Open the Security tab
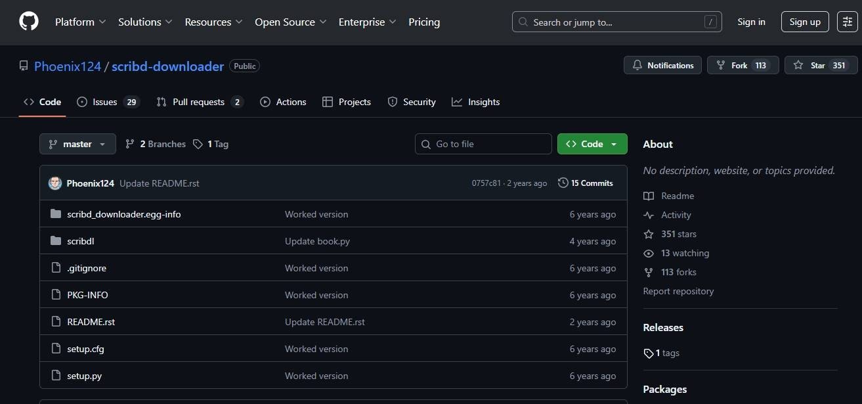862x404 pixels. point(412,102)
